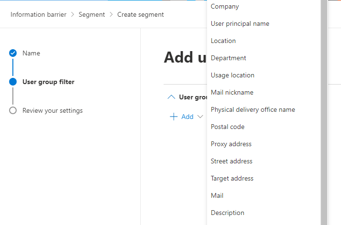Select Company from the attribute list

tap(225, 6)
